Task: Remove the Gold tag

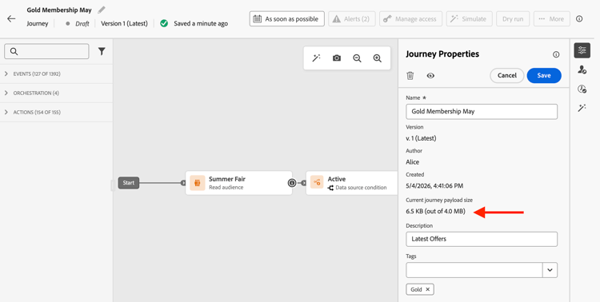Action: click(428, 289)
